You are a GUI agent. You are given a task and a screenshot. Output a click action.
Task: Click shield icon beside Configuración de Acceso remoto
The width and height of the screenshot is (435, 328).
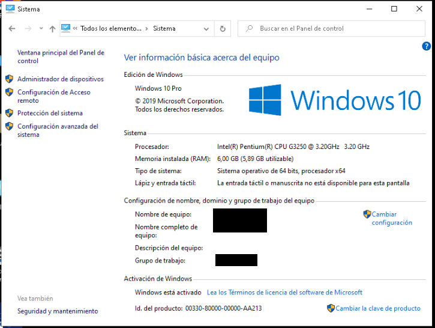9,92
